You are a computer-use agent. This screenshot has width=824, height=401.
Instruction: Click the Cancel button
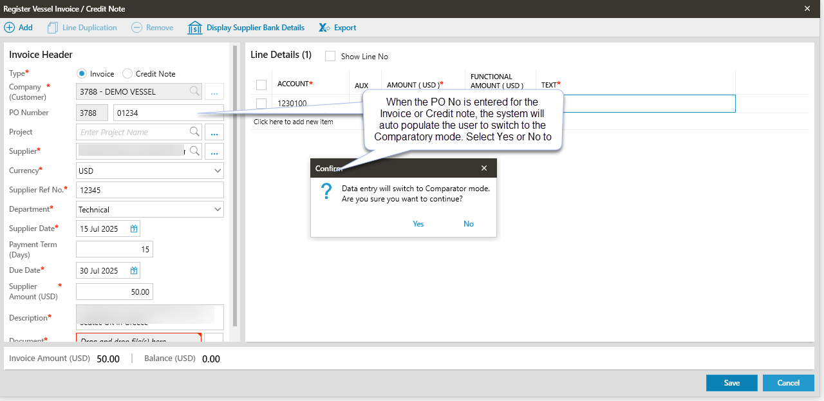pyautogui.click(x=788, y=383)
